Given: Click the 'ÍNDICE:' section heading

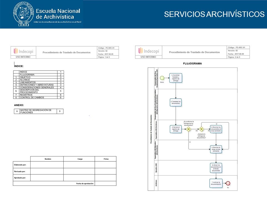Looking at the screenshot, I should [x=19, y=66].
